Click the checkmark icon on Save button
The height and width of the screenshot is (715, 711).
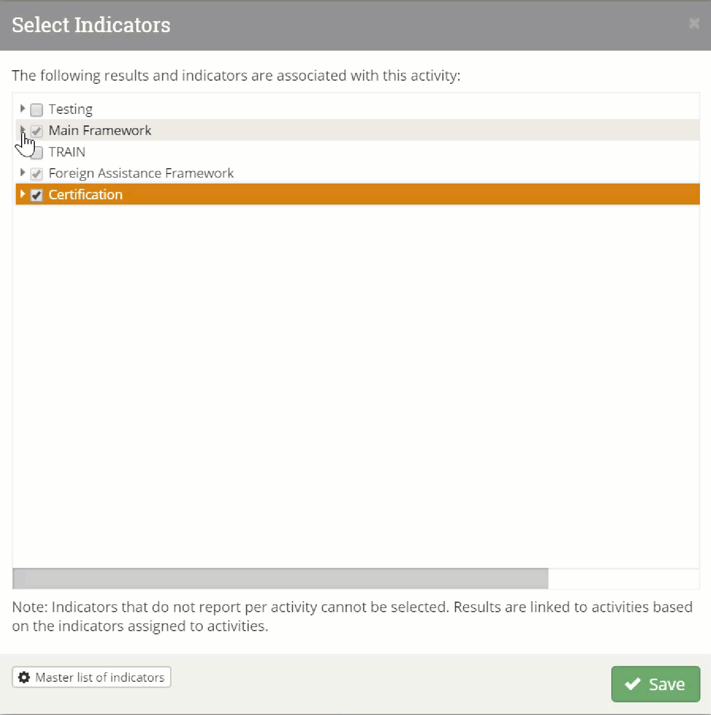tap(632, 684)
